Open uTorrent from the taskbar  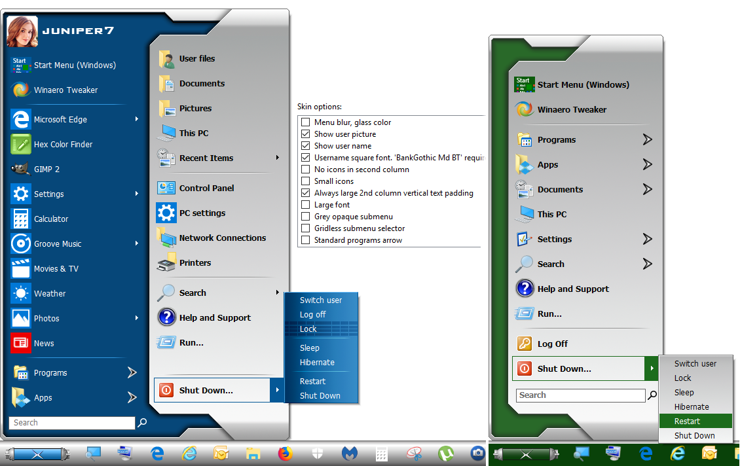click(x=446, y=453)
